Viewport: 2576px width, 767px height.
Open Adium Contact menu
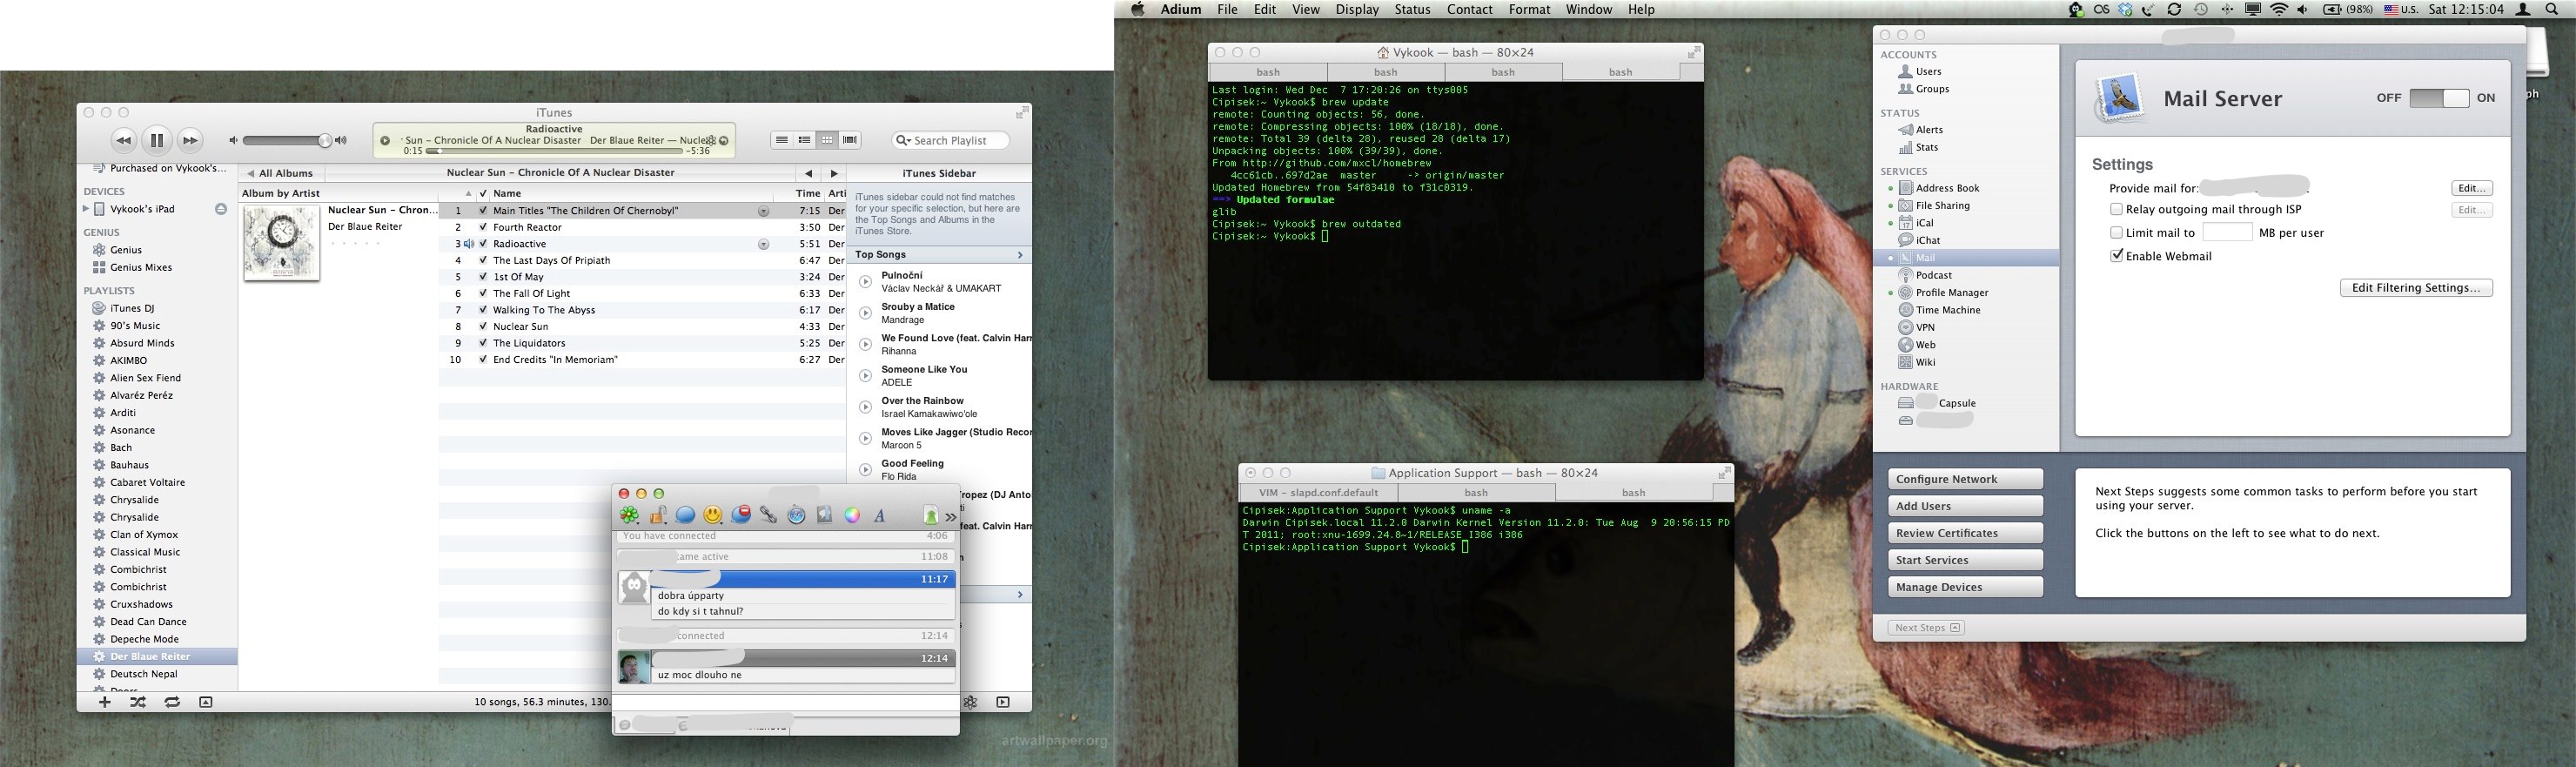1469,9
